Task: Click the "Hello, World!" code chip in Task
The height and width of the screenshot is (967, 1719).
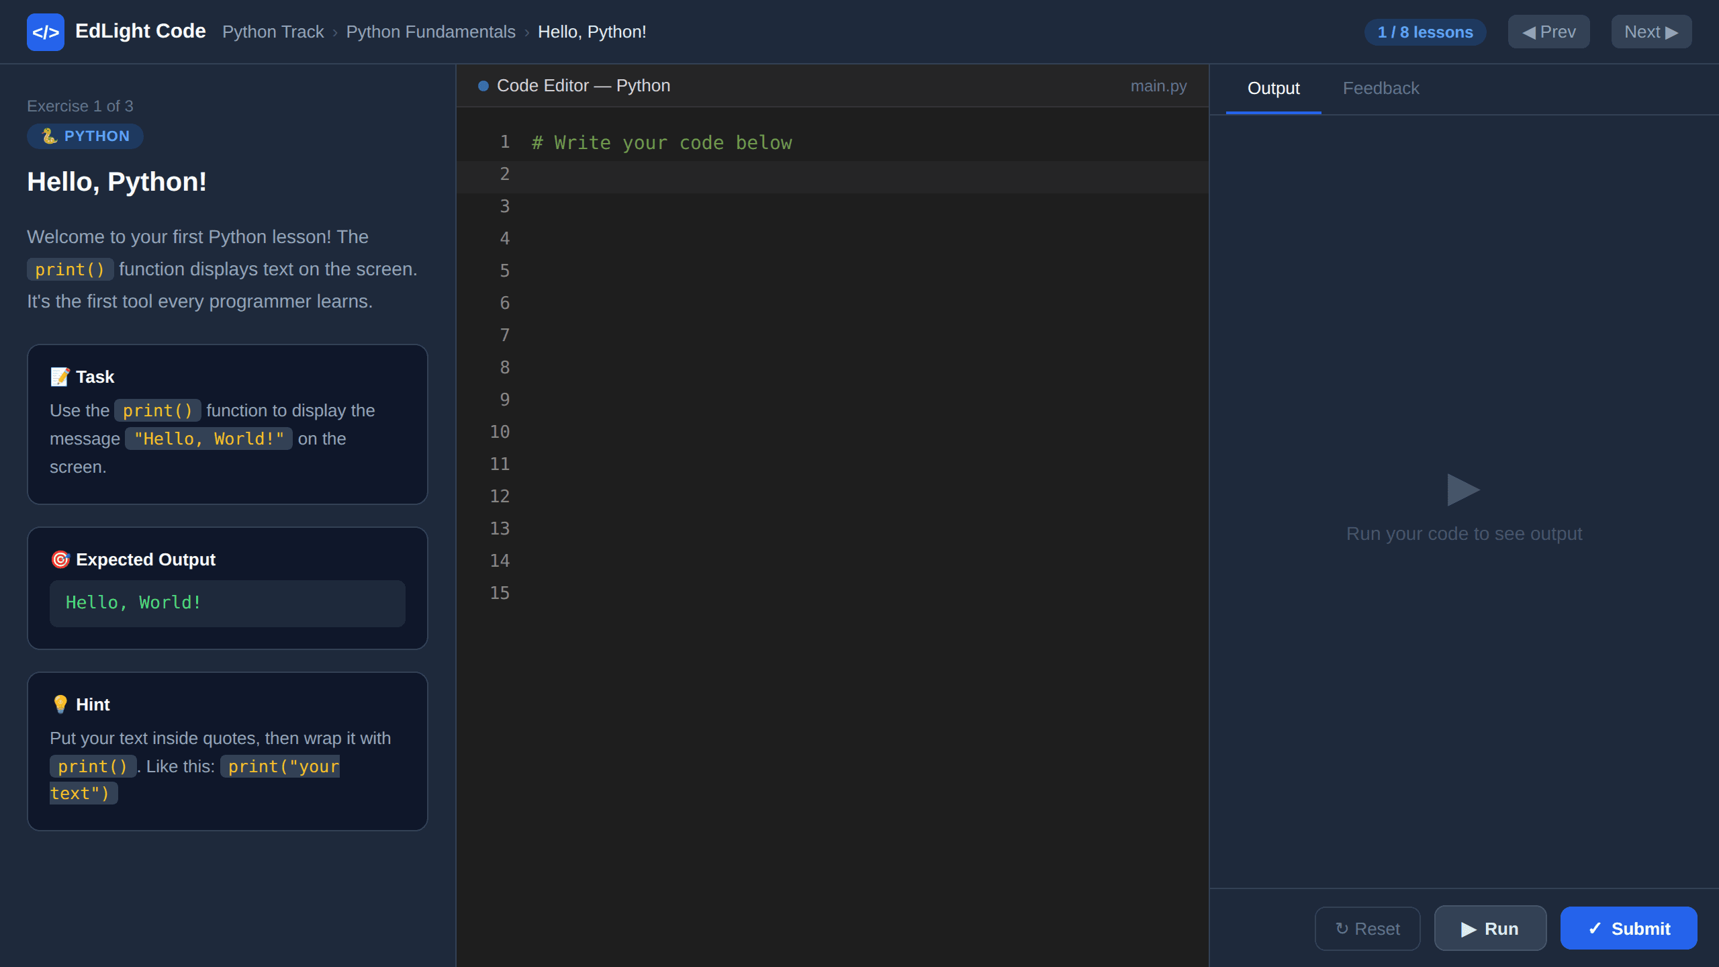Action: click(209, 439)
